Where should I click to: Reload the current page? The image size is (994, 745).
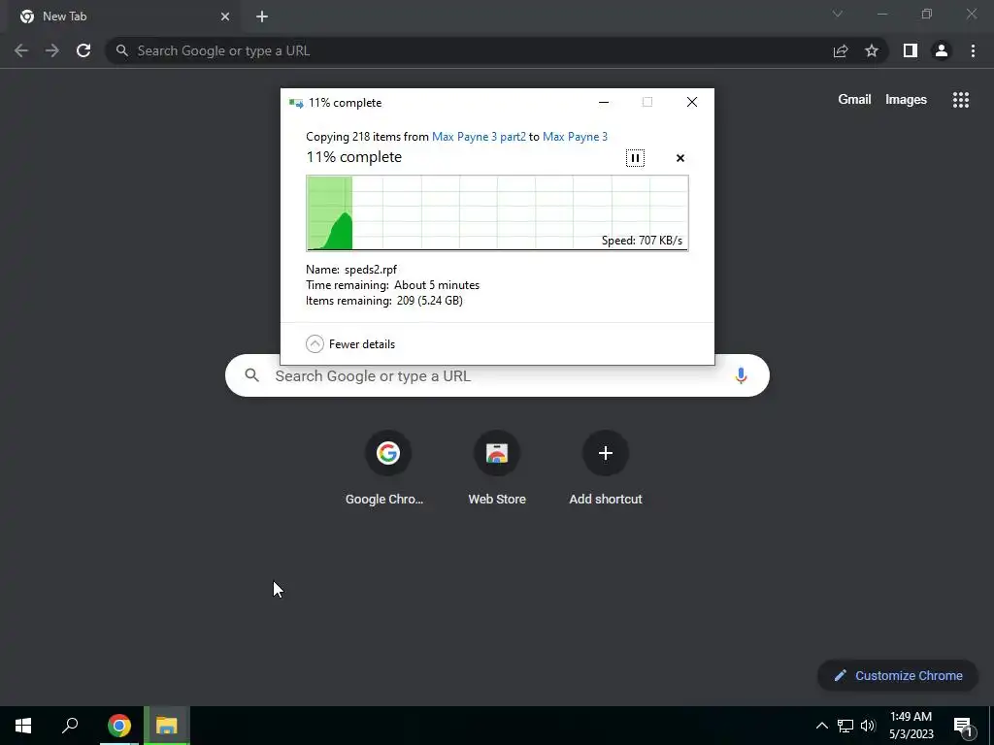pos(83,50)
